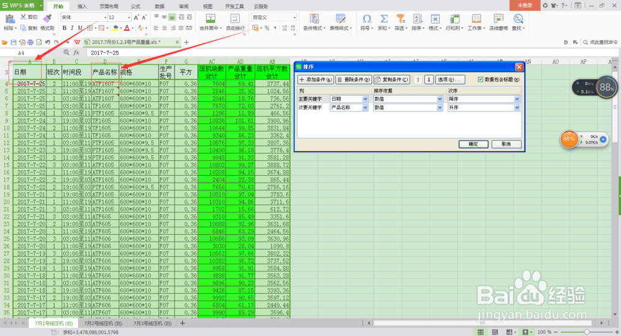The image size is (621, 336).
Task: Switch to the Review (审阅) tab
Action: point(184,6)
